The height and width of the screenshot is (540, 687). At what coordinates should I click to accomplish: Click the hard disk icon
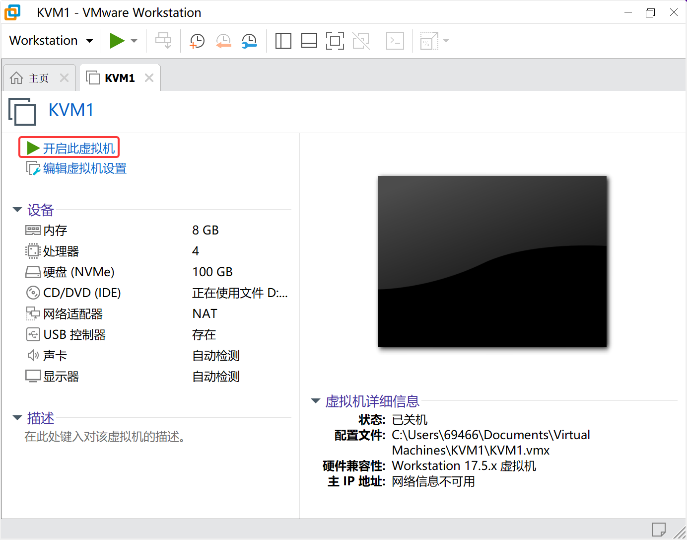click(x=33, y=272)
